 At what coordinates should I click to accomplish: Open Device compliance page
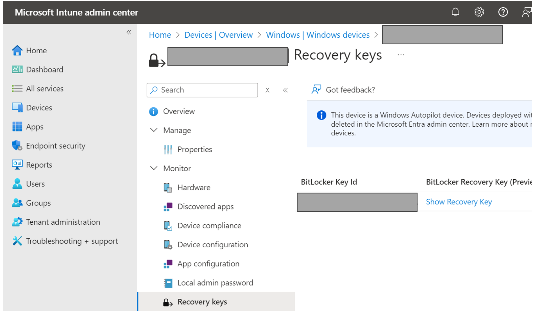click(x=209, y=226)
